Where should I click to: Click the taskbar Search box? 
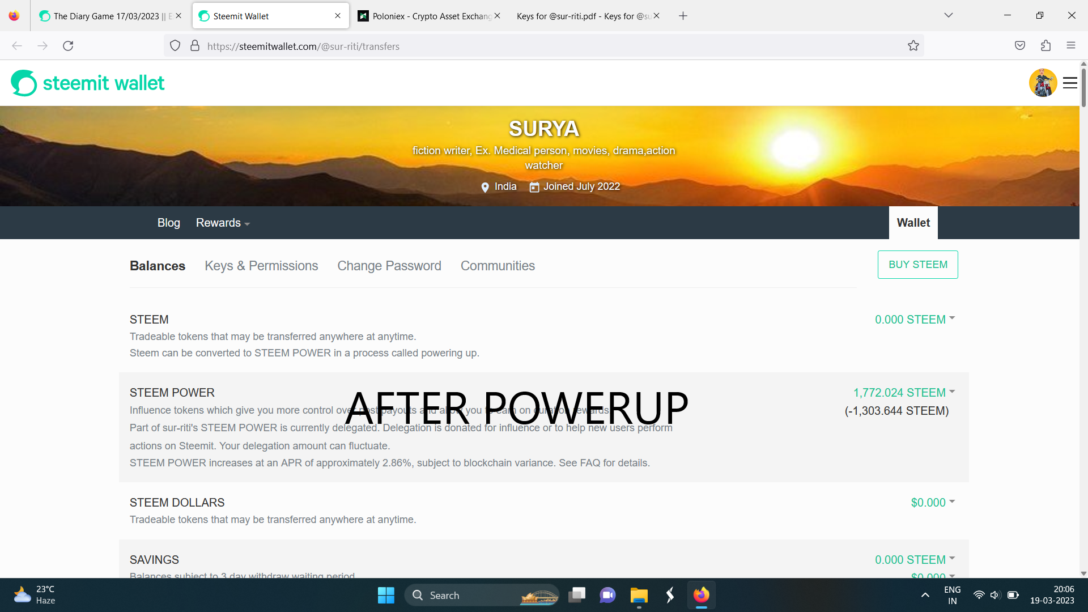pos(482,595)
